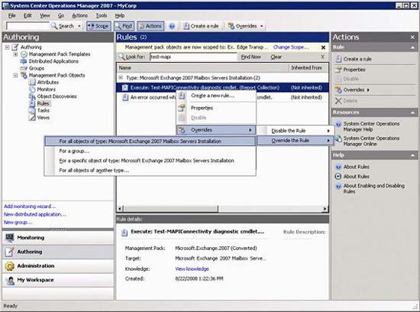Choose For a group override option
Screen dimensions: 420x312
point(150,151)
